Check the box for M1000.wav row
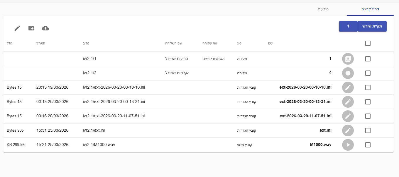This screenshot has width=399, height=177. [x=368, y=145]
